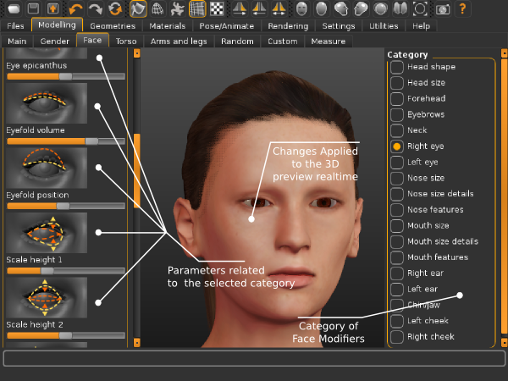Image resolution: width=508 pixels, height=381 pixels.
Task: Select the Head shape radio button
Action: pyautogui.click(x=396, y=67)
